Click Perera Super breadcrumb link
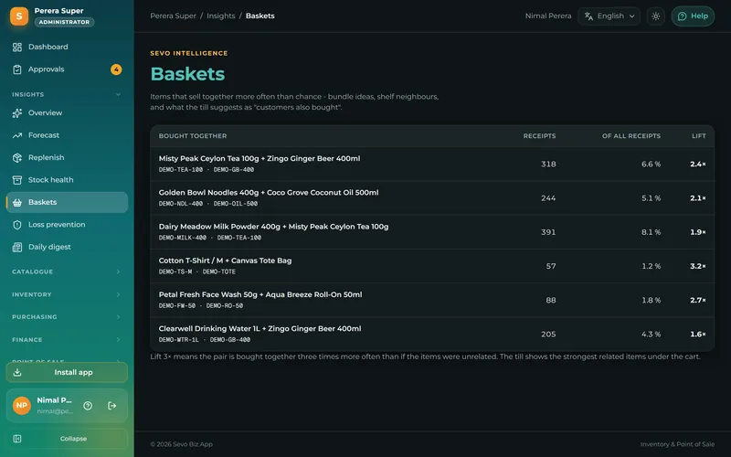 (x=173, y=16)
